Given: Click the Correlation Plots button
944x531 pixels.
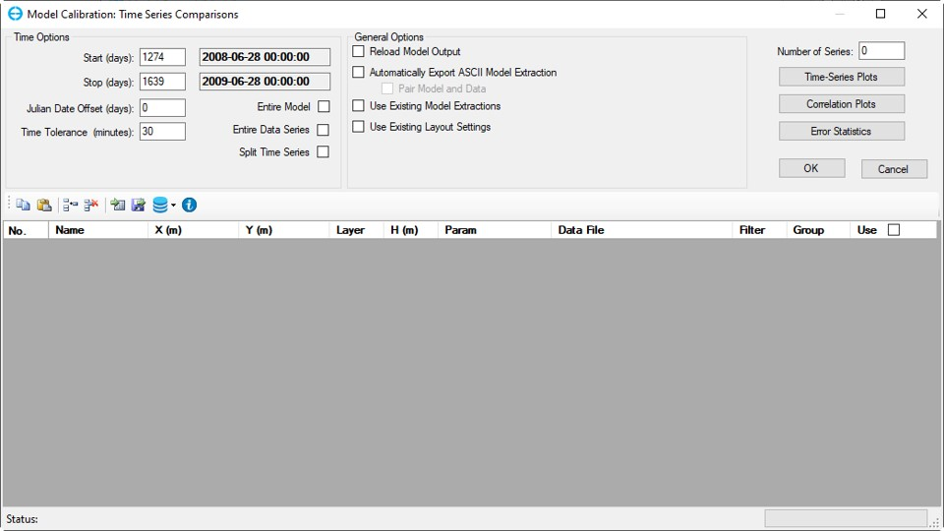Looking at the screenshot, I should point(842,104).
